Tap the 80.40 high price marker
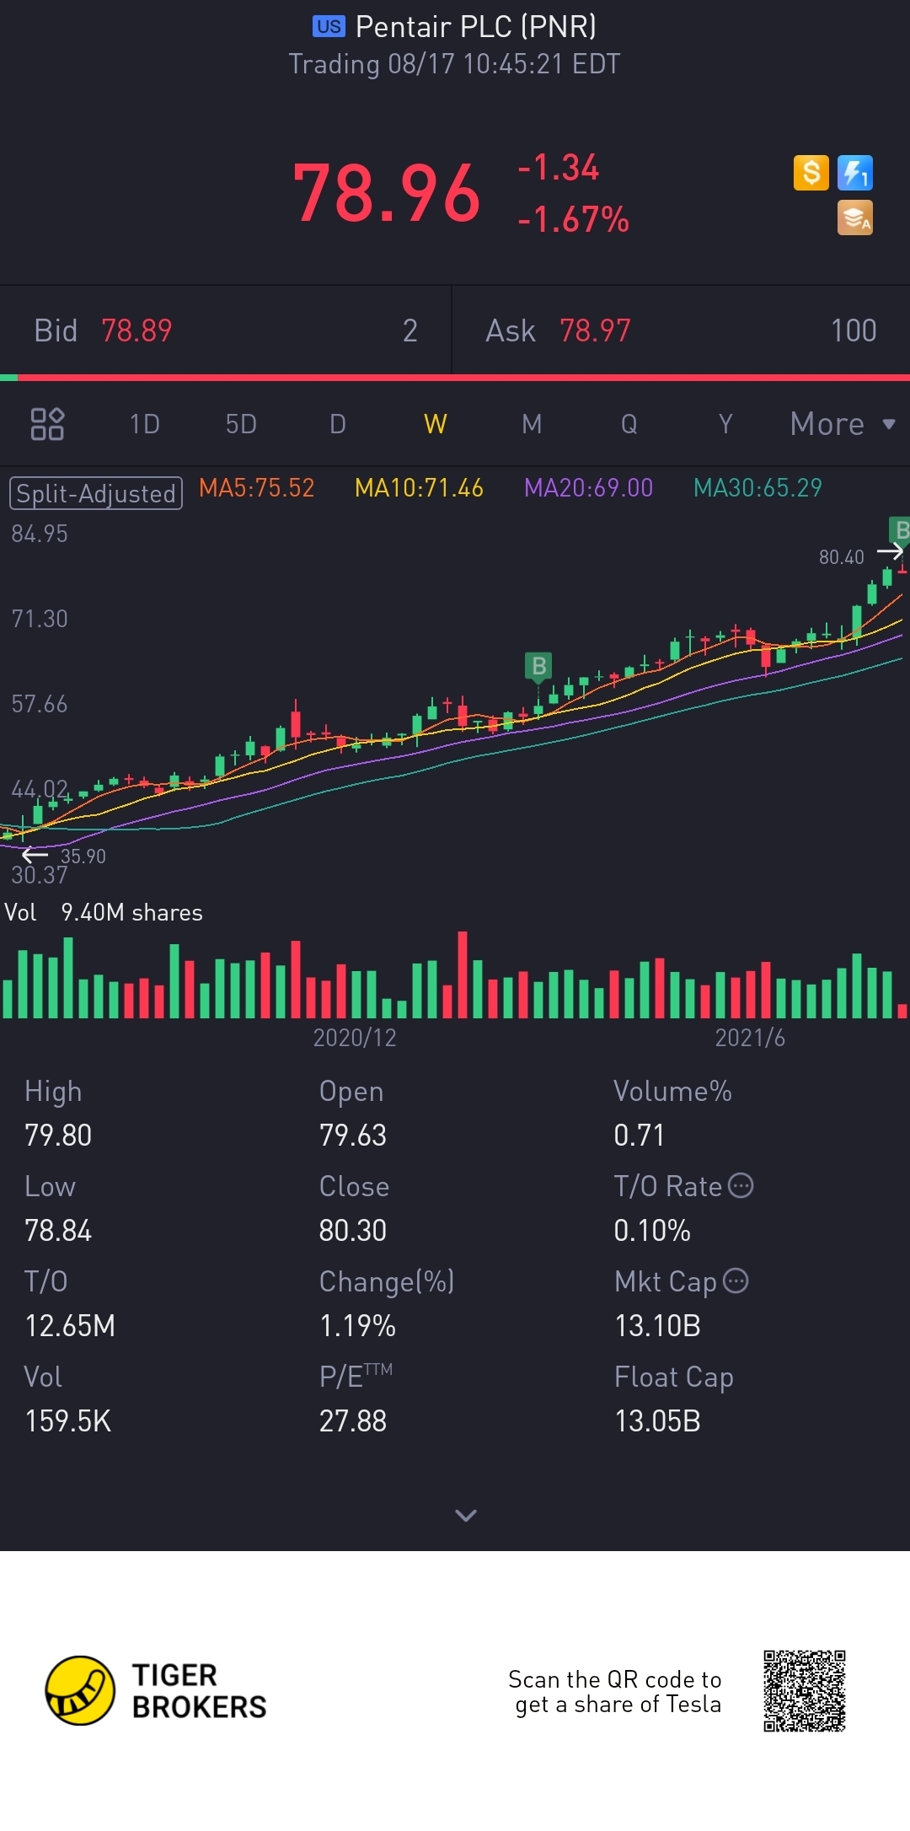 (x=842, y=557)
